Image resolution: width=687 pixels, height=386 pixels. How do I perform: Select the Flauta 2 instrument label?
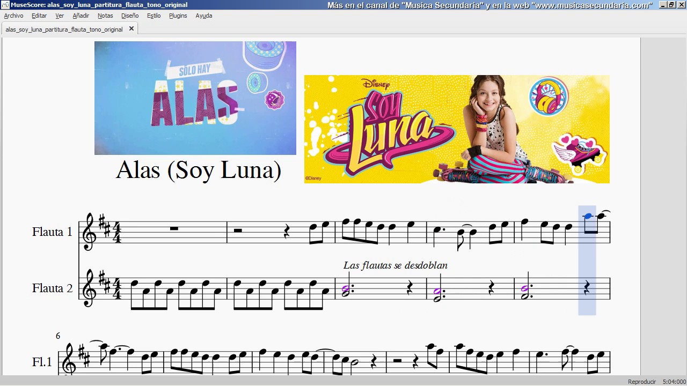[x=52, y=288]
